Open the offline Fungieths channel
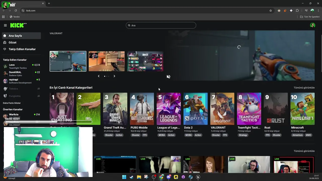The image size is (322, 181). [21, 96]
